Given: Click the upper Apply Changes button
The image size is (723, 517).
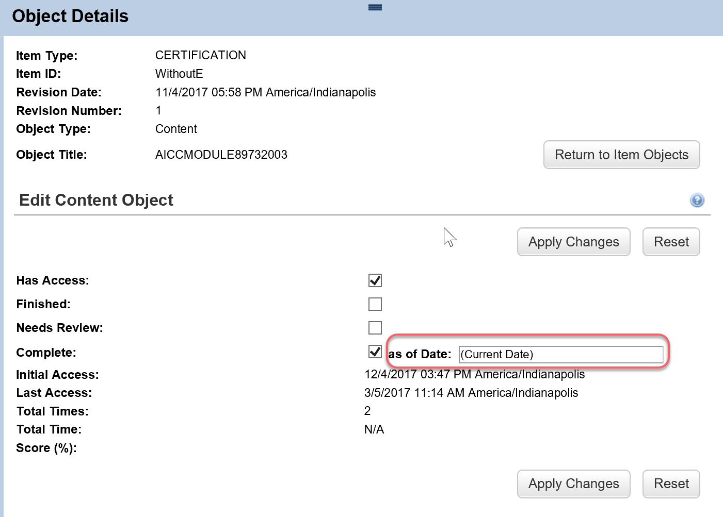Looking at the screenshot, I should pyautogui.click(x=574, y=242).
